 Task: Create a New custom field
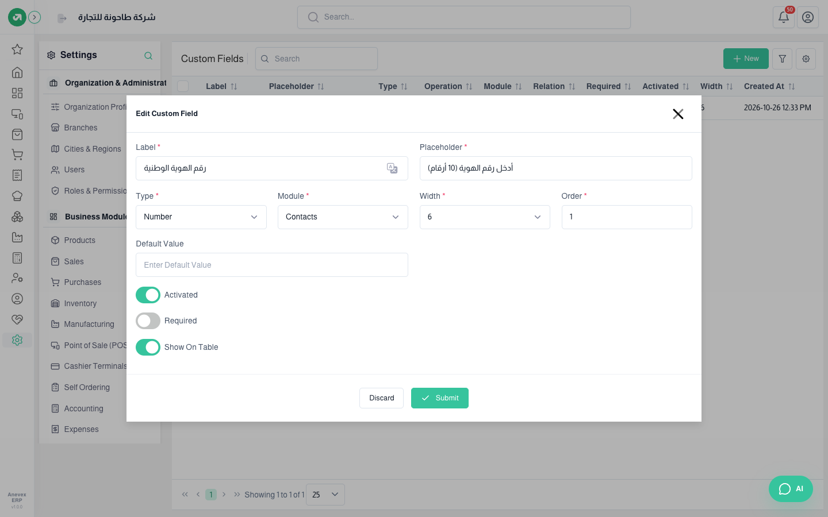746,59
